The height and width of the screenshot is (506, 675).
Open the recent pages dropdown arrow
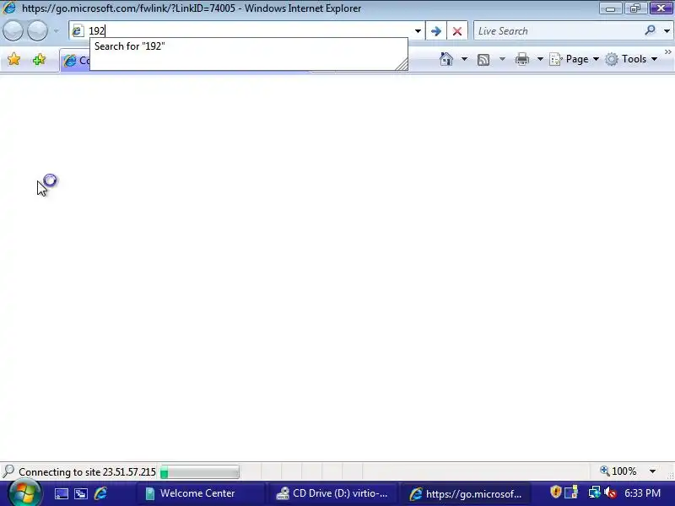(x=56, y=31)
